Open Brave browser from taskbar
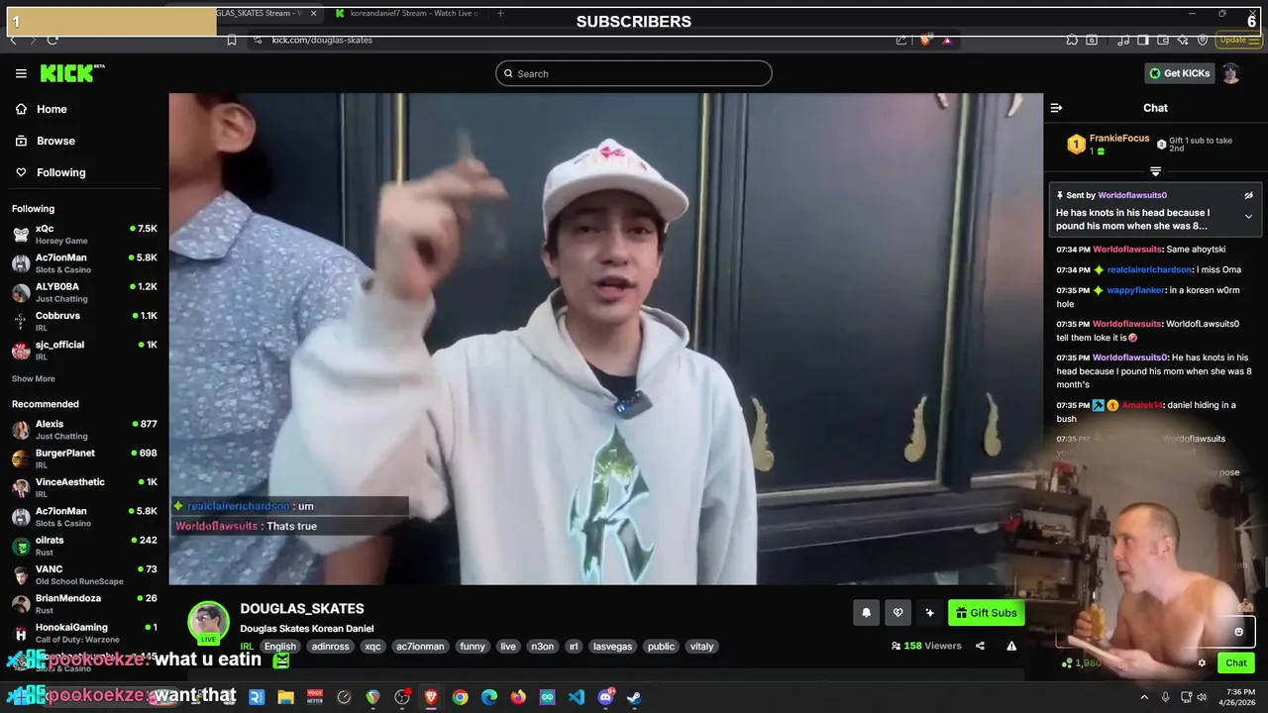 coord(431,697)
